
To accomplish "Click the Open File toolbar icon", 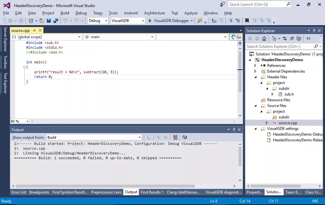I will (42, 21).
